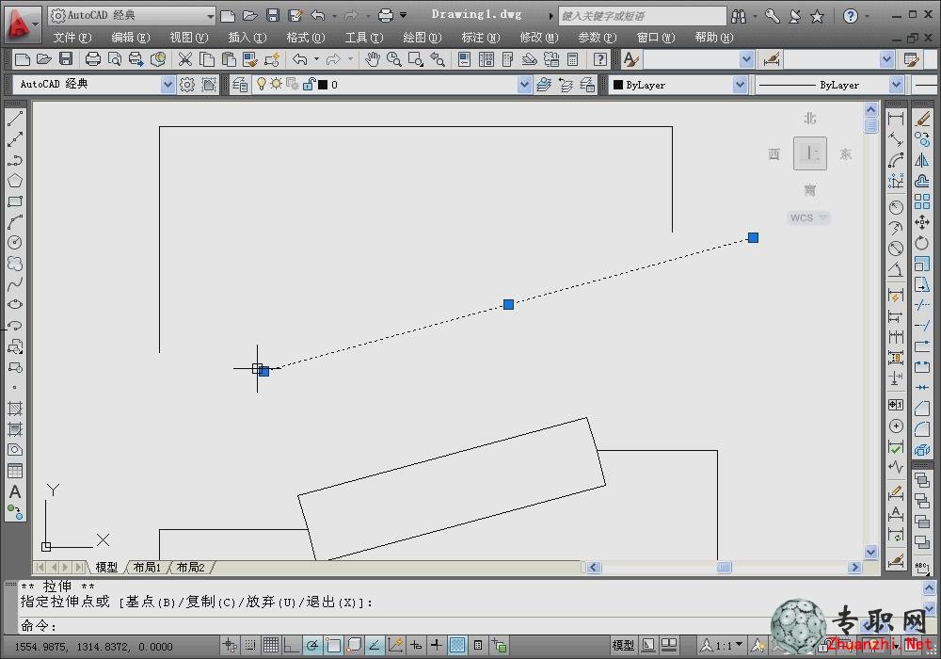This screenshot has height=659, width=941.
Task: Select the Table tool in the Draw toolbar
Action: (x=15, y=471)
